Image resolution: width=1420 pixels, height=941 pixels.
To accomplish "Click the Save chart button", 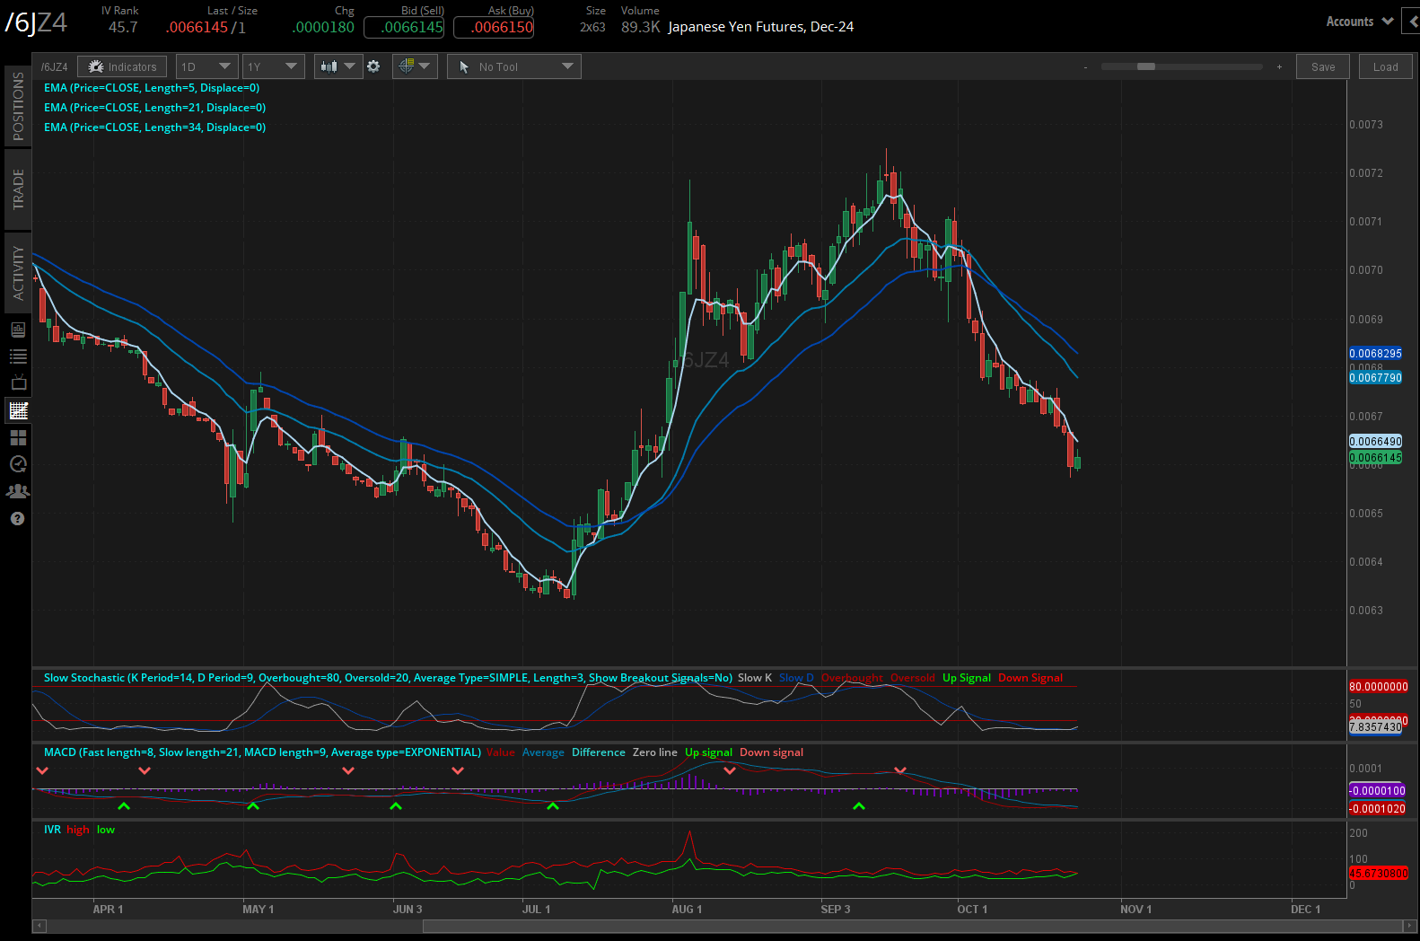I will [1322, 66].
